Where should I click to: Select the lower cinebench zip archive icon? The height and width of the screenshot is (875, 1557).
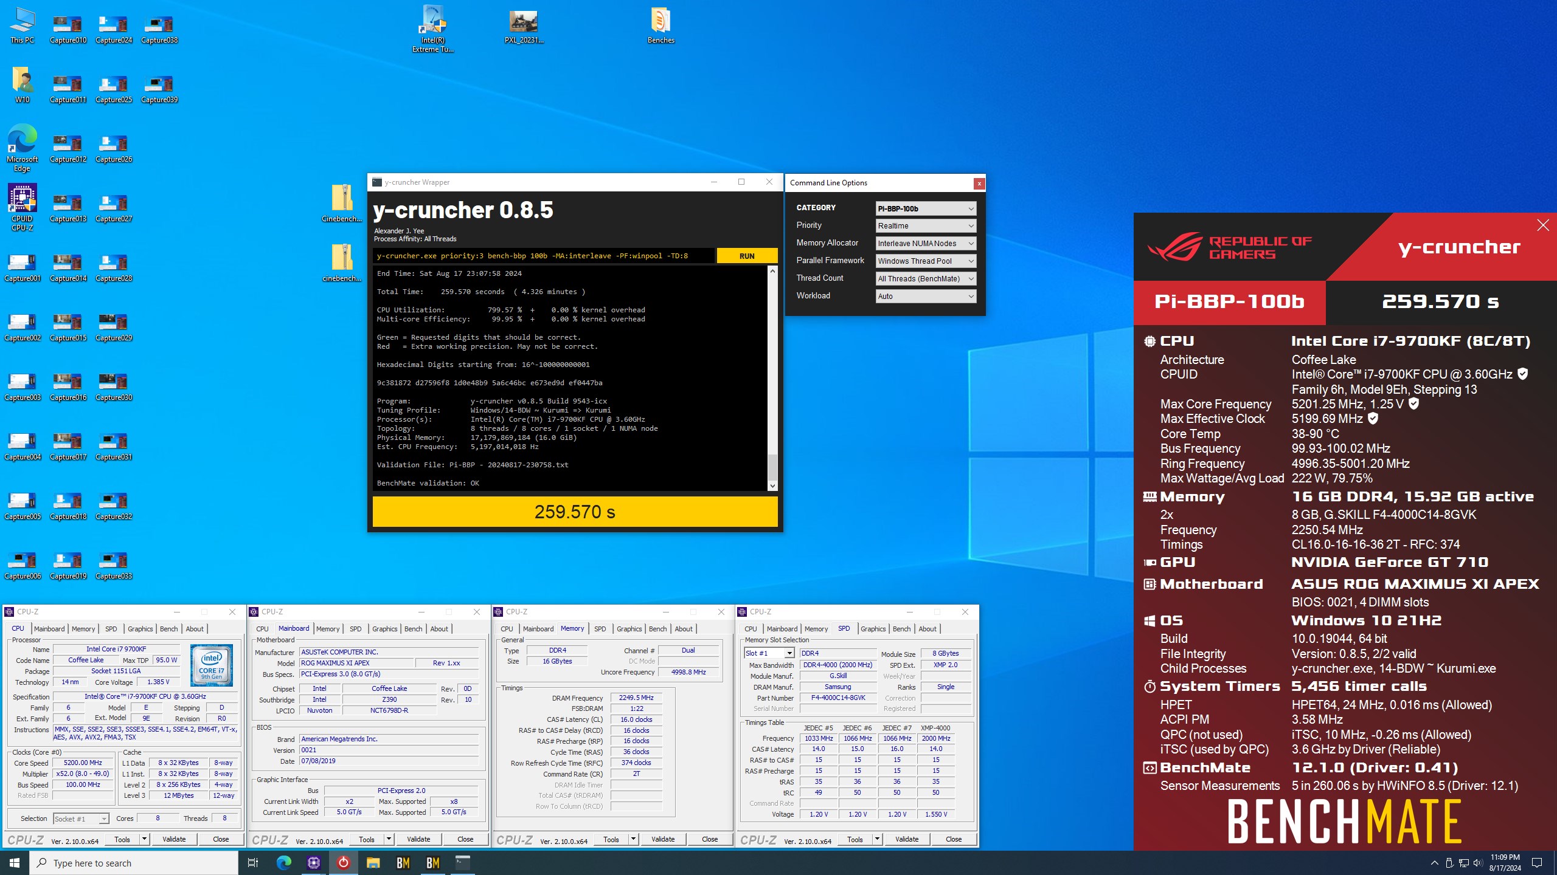342,263
